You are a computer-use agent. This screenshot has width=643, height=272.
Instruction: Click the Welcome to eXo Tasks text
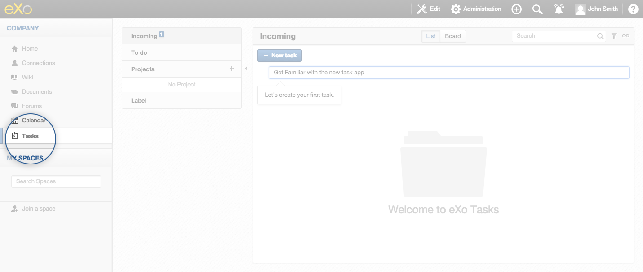(x=443, y=209)
